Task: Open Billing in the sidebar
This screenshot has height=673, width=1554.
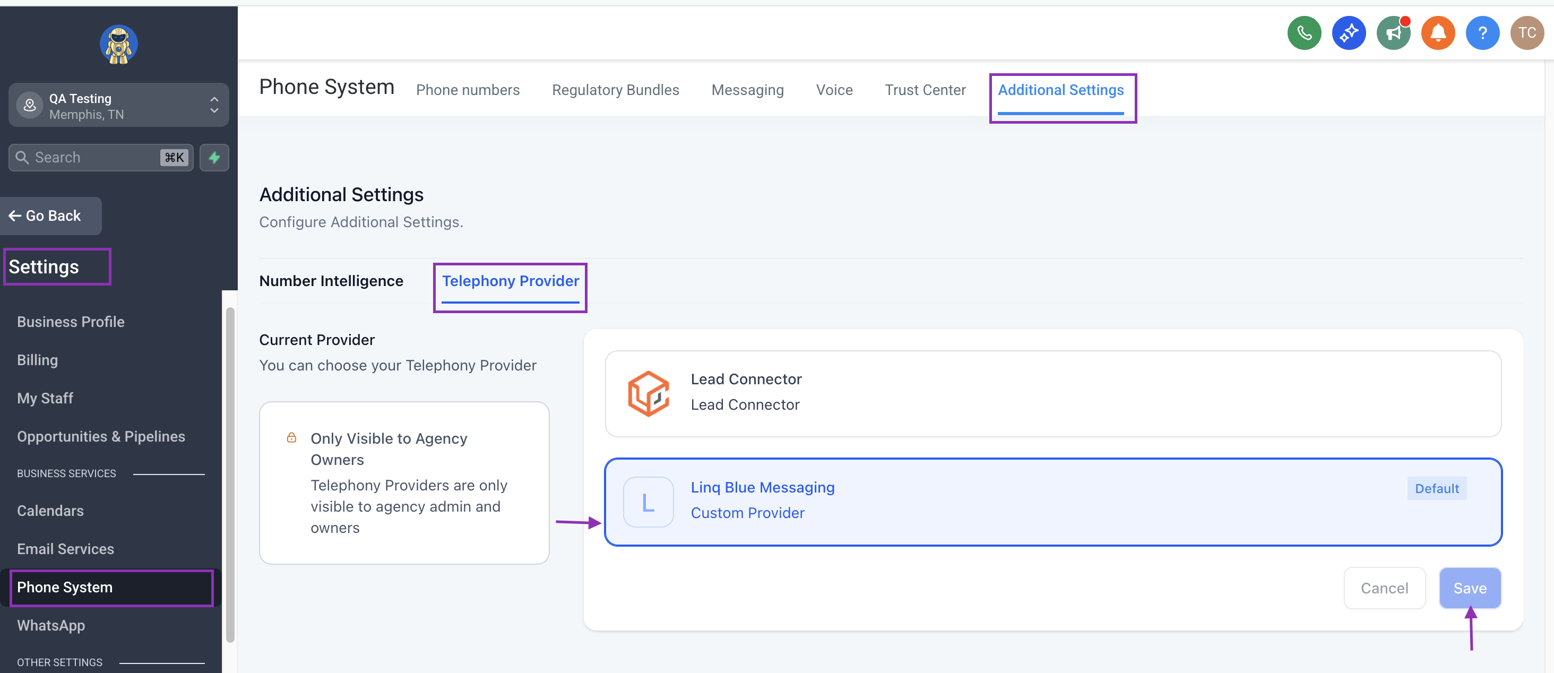Action: (37, 360)
